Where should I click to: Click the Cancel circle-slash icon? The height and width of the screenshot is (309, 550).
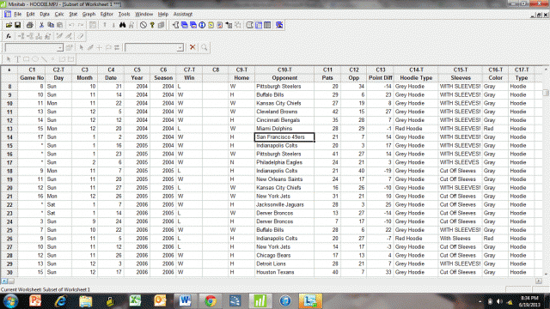tap(144, 25)
